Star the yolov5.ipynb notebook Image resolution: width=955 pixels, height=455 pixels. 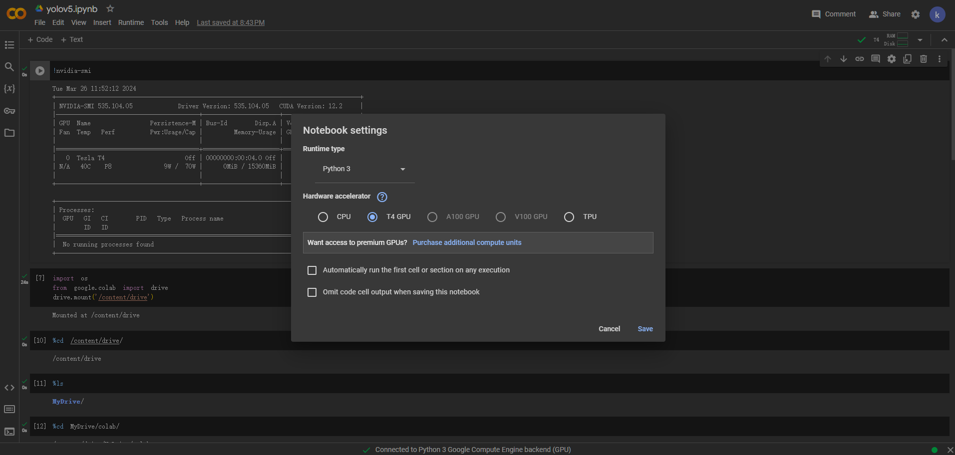pyautogui.click(x=110, y=8)
